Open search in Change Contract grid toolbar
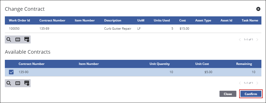This screenshot has width=266, height=103. click(9, 39)
